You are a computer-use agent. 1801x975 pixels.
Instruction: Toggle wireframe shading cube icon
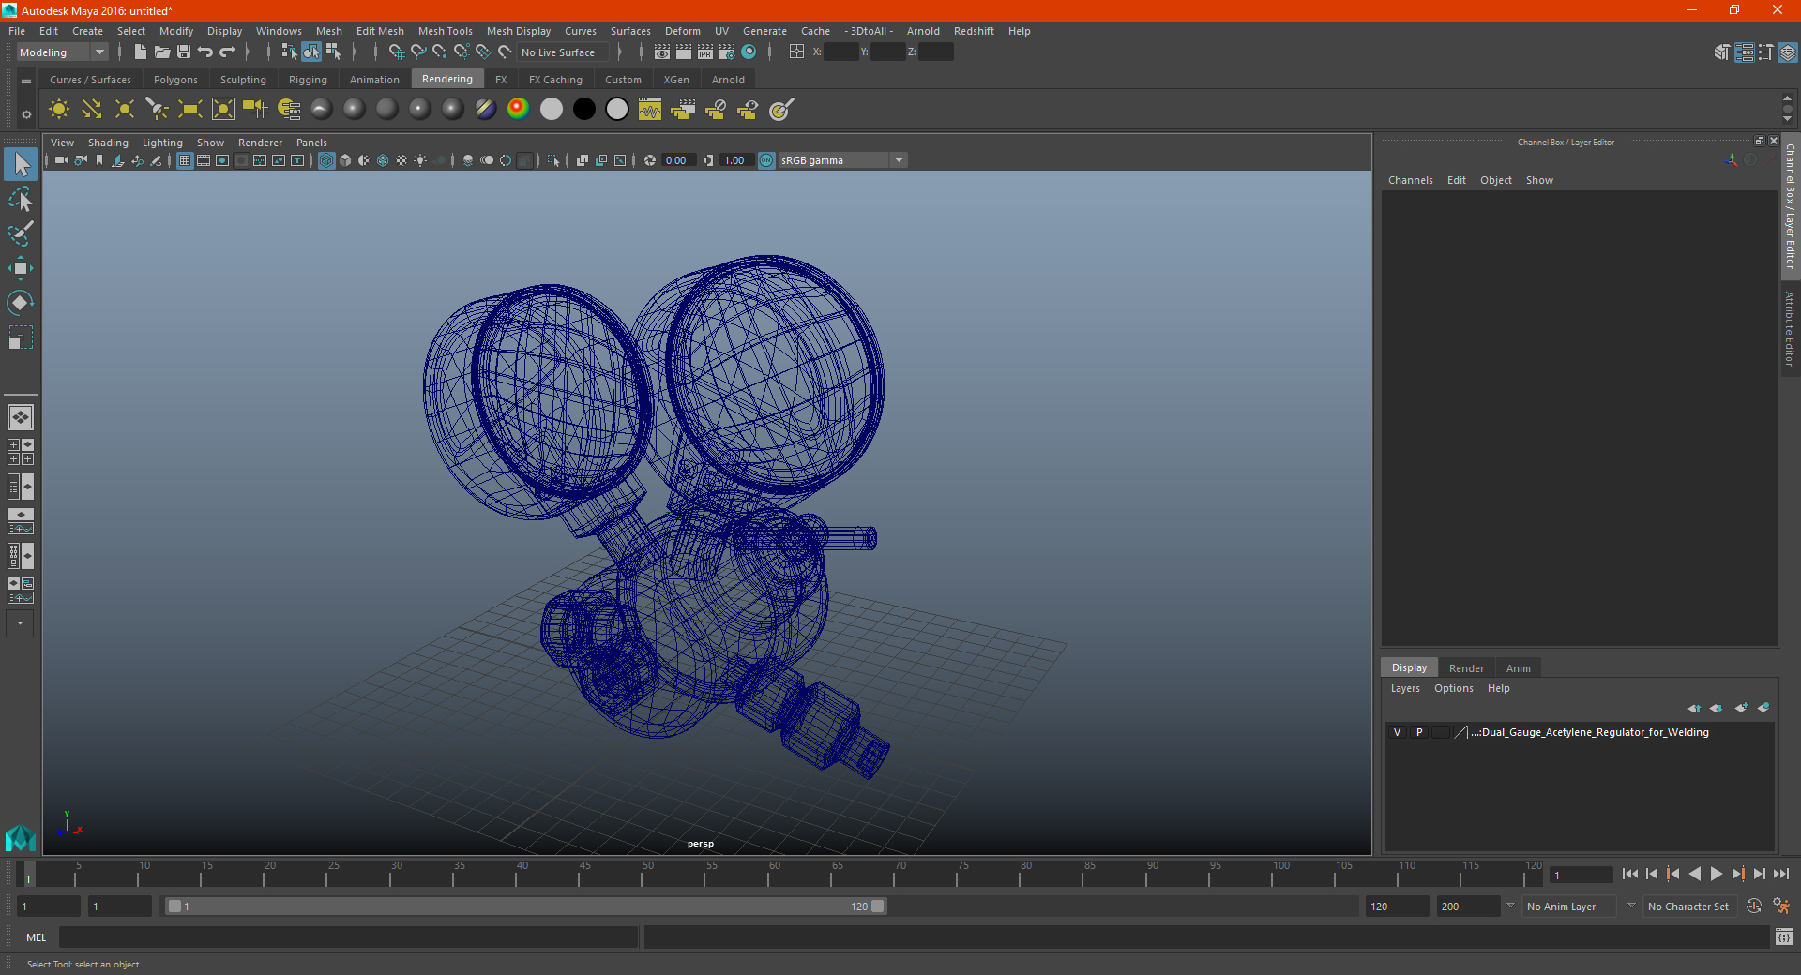(326, 160)
